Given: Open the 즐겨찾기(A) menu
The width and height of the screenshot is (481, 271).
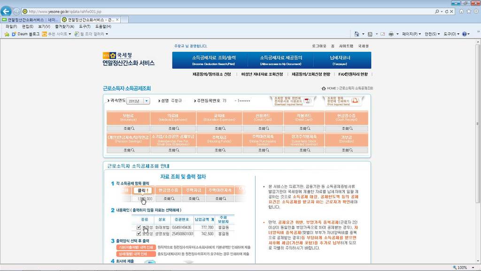Looking at the screenshot, I should pyautogui.click(x=64, y=27).
